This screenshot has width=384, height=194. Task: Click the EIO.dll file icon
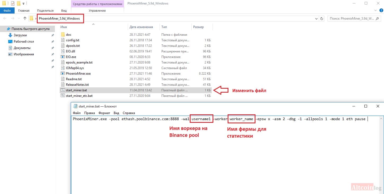(x=63, y=51)
